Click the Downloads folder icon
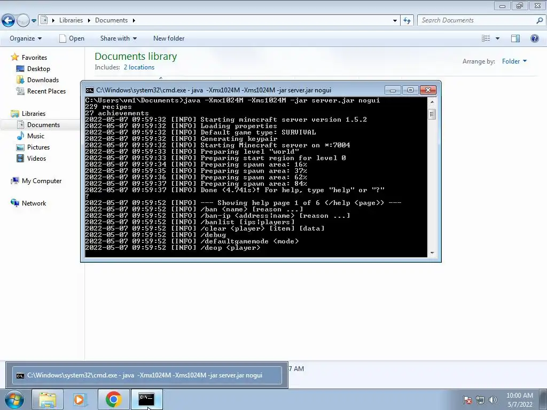 pyautogui.click(x=21, y=80)
